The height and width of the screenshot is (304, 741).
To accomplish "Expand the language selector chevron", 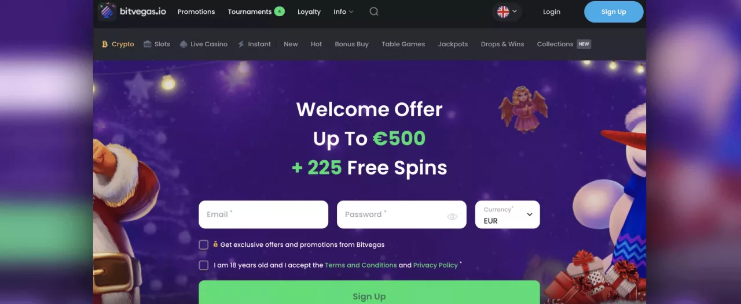I will coord(515,12).
